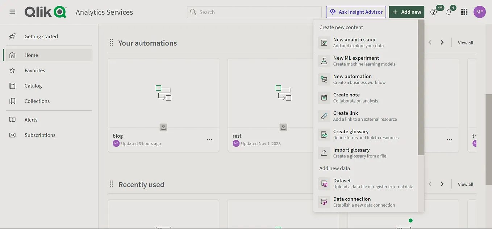Screen dimensions: 492x229
Task: Ask Insight Advisor a question
Action: (356, 12)
